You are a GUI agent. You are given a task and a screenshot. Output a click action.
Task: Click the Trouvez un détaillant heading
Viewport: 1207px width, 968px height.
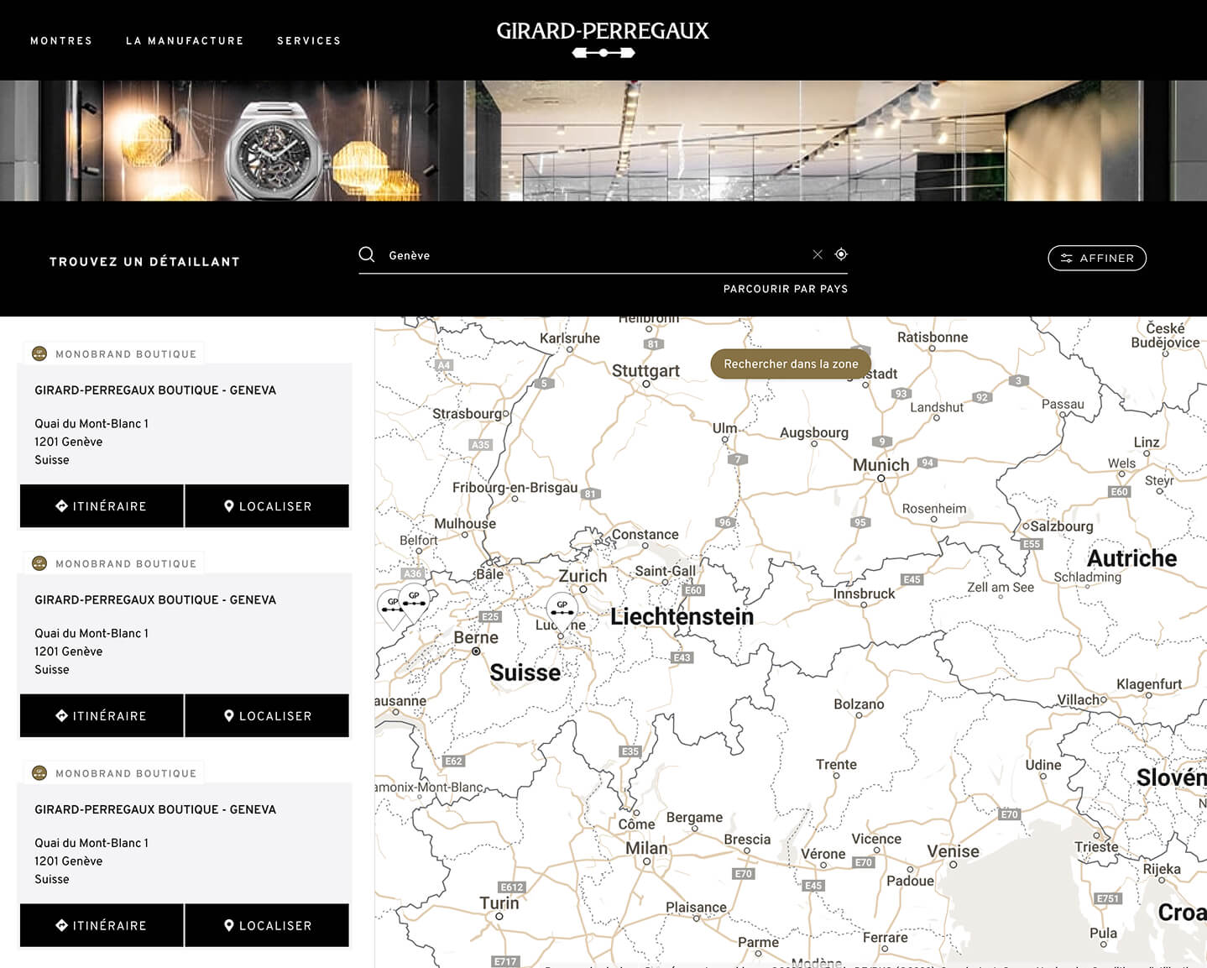click(144, 262)
